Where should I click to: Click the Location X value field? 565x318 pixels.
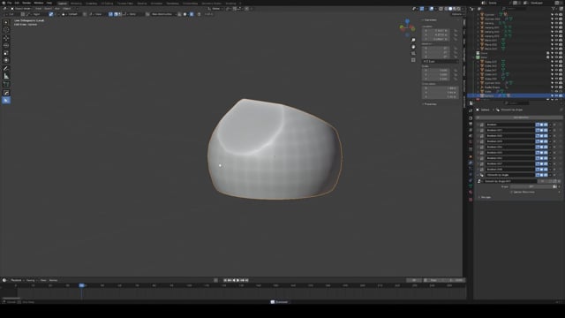click(x=435, y=31)
